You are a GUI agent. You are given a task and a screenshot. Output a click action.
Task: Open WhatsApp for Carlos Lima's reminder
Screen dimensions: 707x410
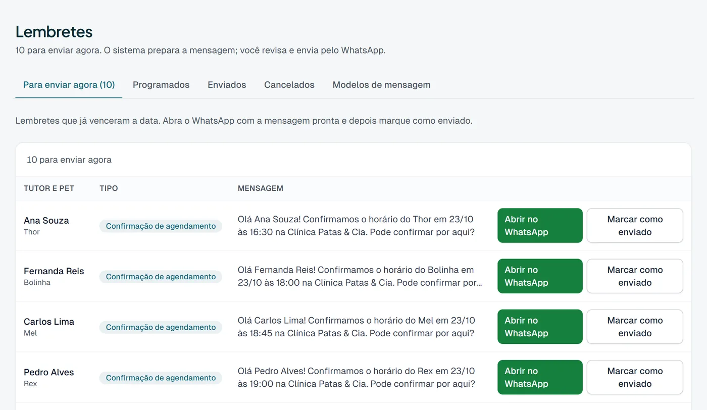click(x=540, y=327)
